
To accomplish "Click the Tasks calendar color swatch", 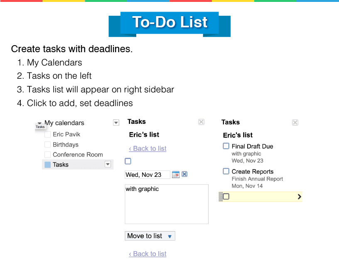I will (x=48, y=164).
